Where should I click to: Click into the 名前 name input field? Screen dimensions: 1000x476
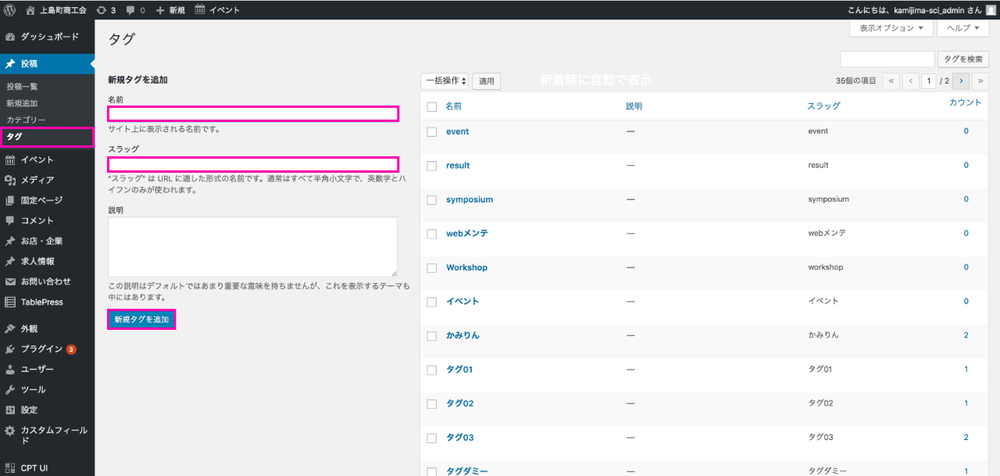point(253,114)
